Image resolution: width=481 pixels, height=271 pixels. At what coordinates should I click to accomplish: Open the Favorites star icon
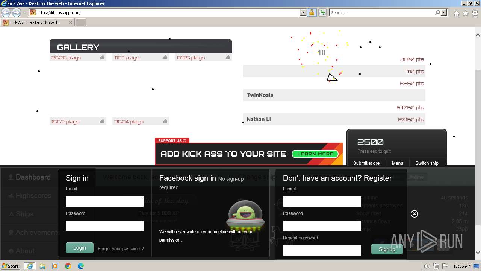466,13
